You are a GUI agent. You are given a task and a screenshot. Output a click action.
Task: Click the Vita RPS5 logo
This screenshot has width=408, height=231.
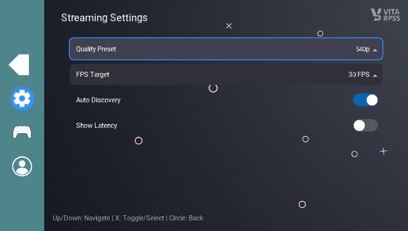[385, 15]
